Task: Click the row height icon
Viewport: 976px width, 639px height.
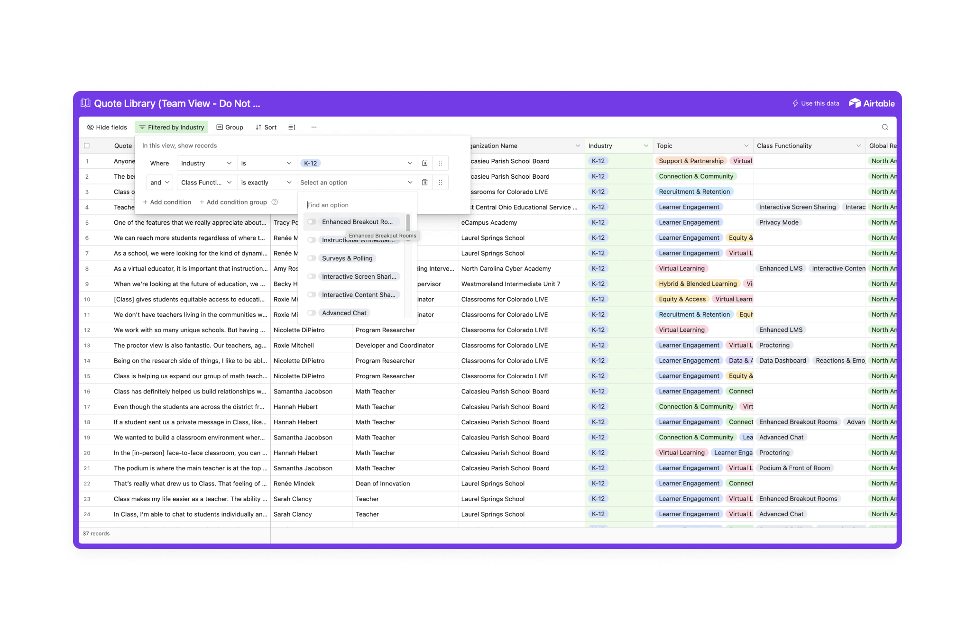Action: (x=292, y=127)
